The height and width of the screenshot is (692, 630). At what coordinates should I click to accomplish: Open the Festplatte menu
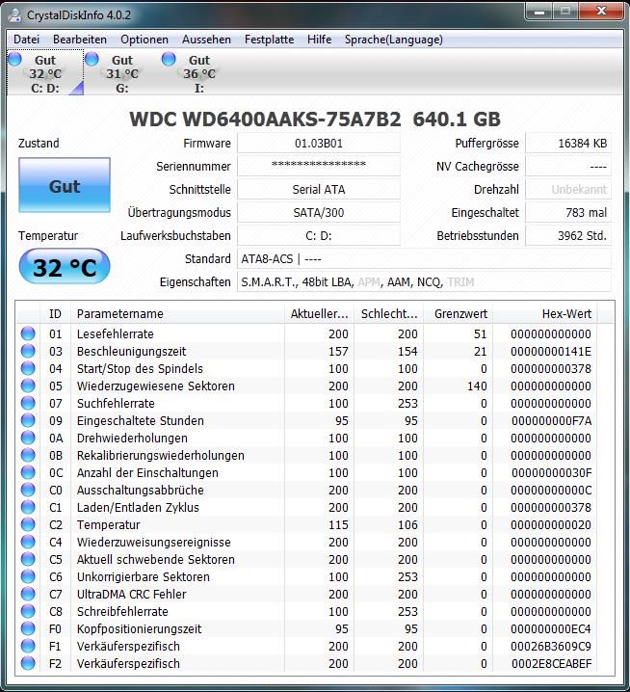point(269,40)
